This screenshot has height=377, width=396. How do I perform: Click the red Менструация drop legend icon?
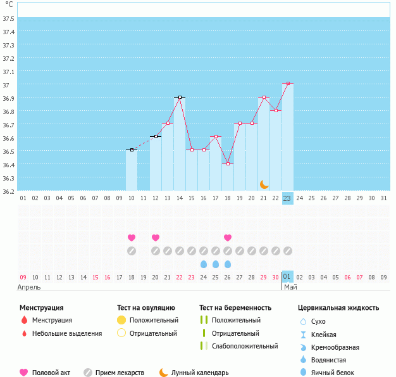pos(24,321)
